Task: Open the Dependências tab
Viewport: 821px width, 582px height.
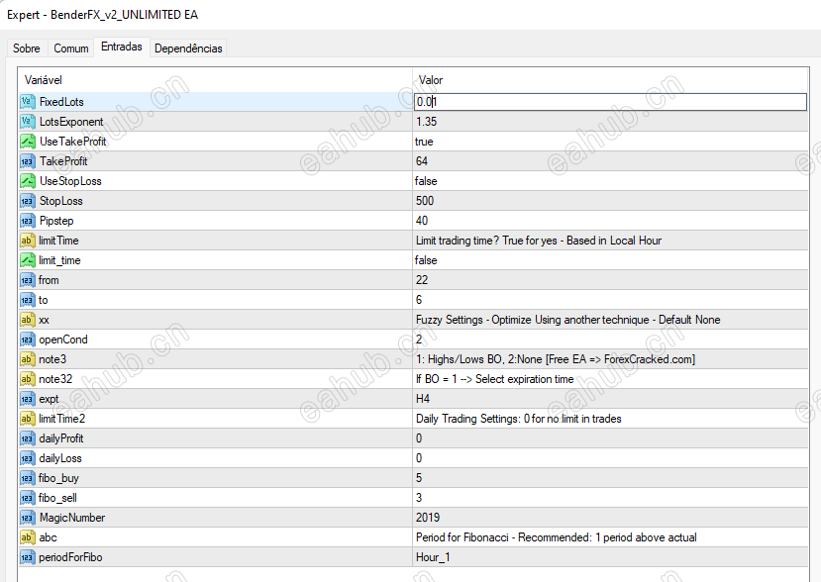Action: (x=188, y=48)
